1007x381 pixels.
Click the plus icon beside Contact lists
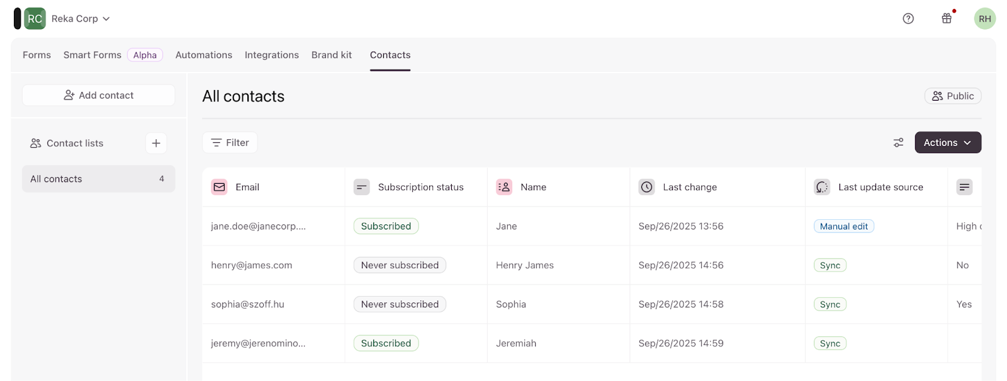156,143
